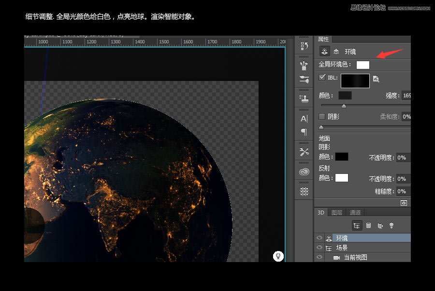Filter 3D panel by whole scene

(357, 225)
